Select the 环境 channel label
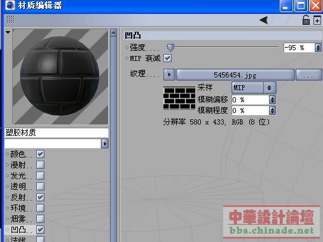The height and width of the screenshot is (242, 323). click(x=18, y=208)
